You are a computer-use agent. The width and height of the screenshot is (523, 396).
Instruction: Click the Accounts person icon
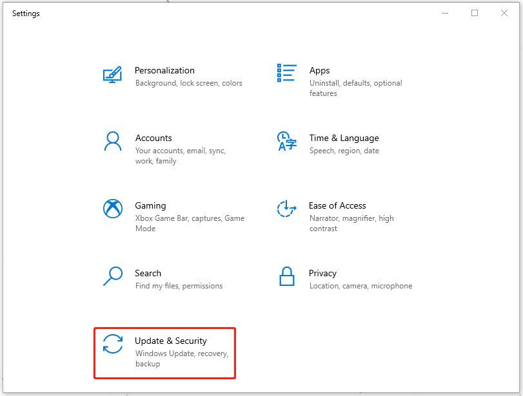pos(112,142)
